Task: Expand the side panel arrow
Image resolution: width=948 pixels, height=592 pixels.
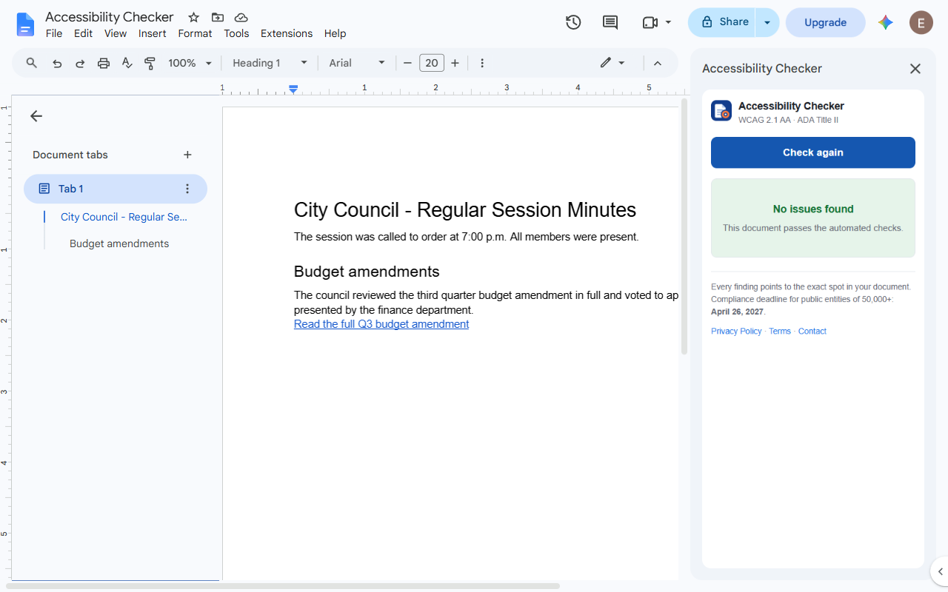Action: pos(939,571)
